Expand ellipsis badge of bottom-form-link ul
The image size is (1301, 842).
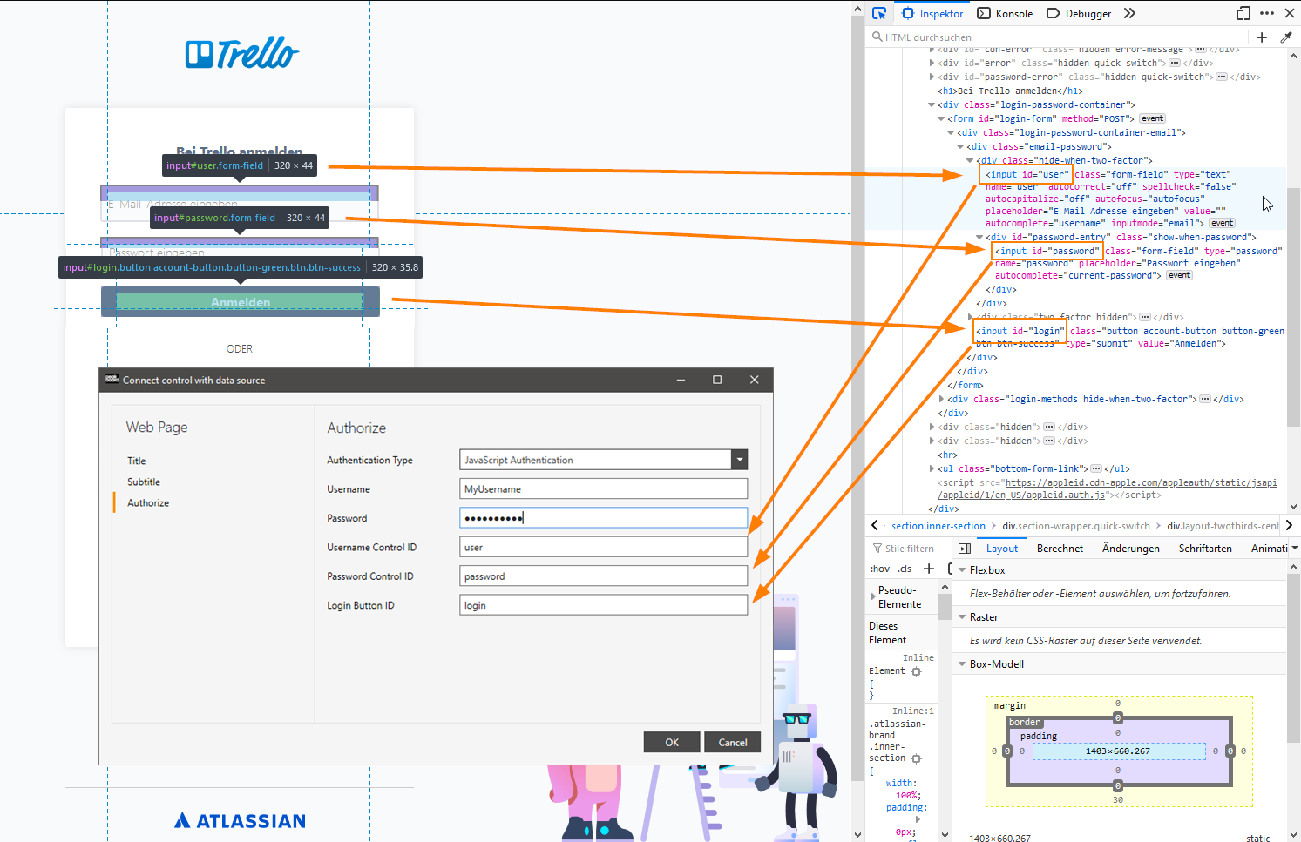(1096, 468)
